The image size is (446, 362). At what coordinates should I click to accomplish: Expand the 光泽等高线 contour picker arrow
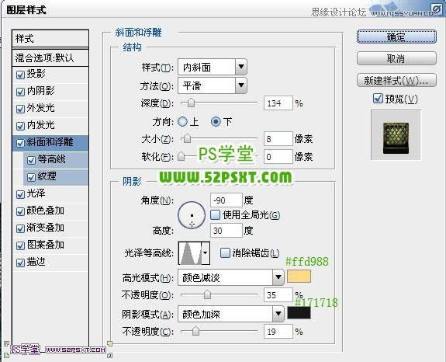click(x=206, y=253)
